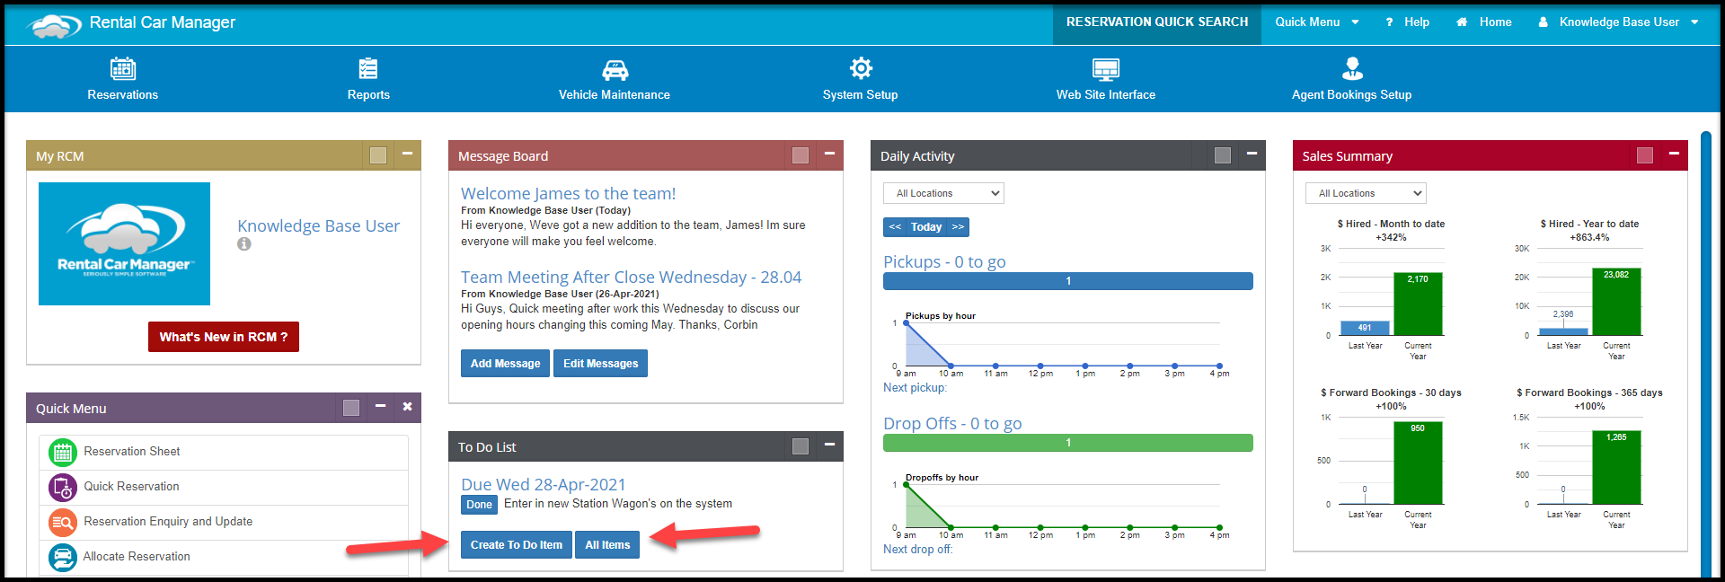The height and width of the screenshot is (582, 1725).
Task: Open Daily Activity All Locations dropdown
Action: [x=943, y=193]
